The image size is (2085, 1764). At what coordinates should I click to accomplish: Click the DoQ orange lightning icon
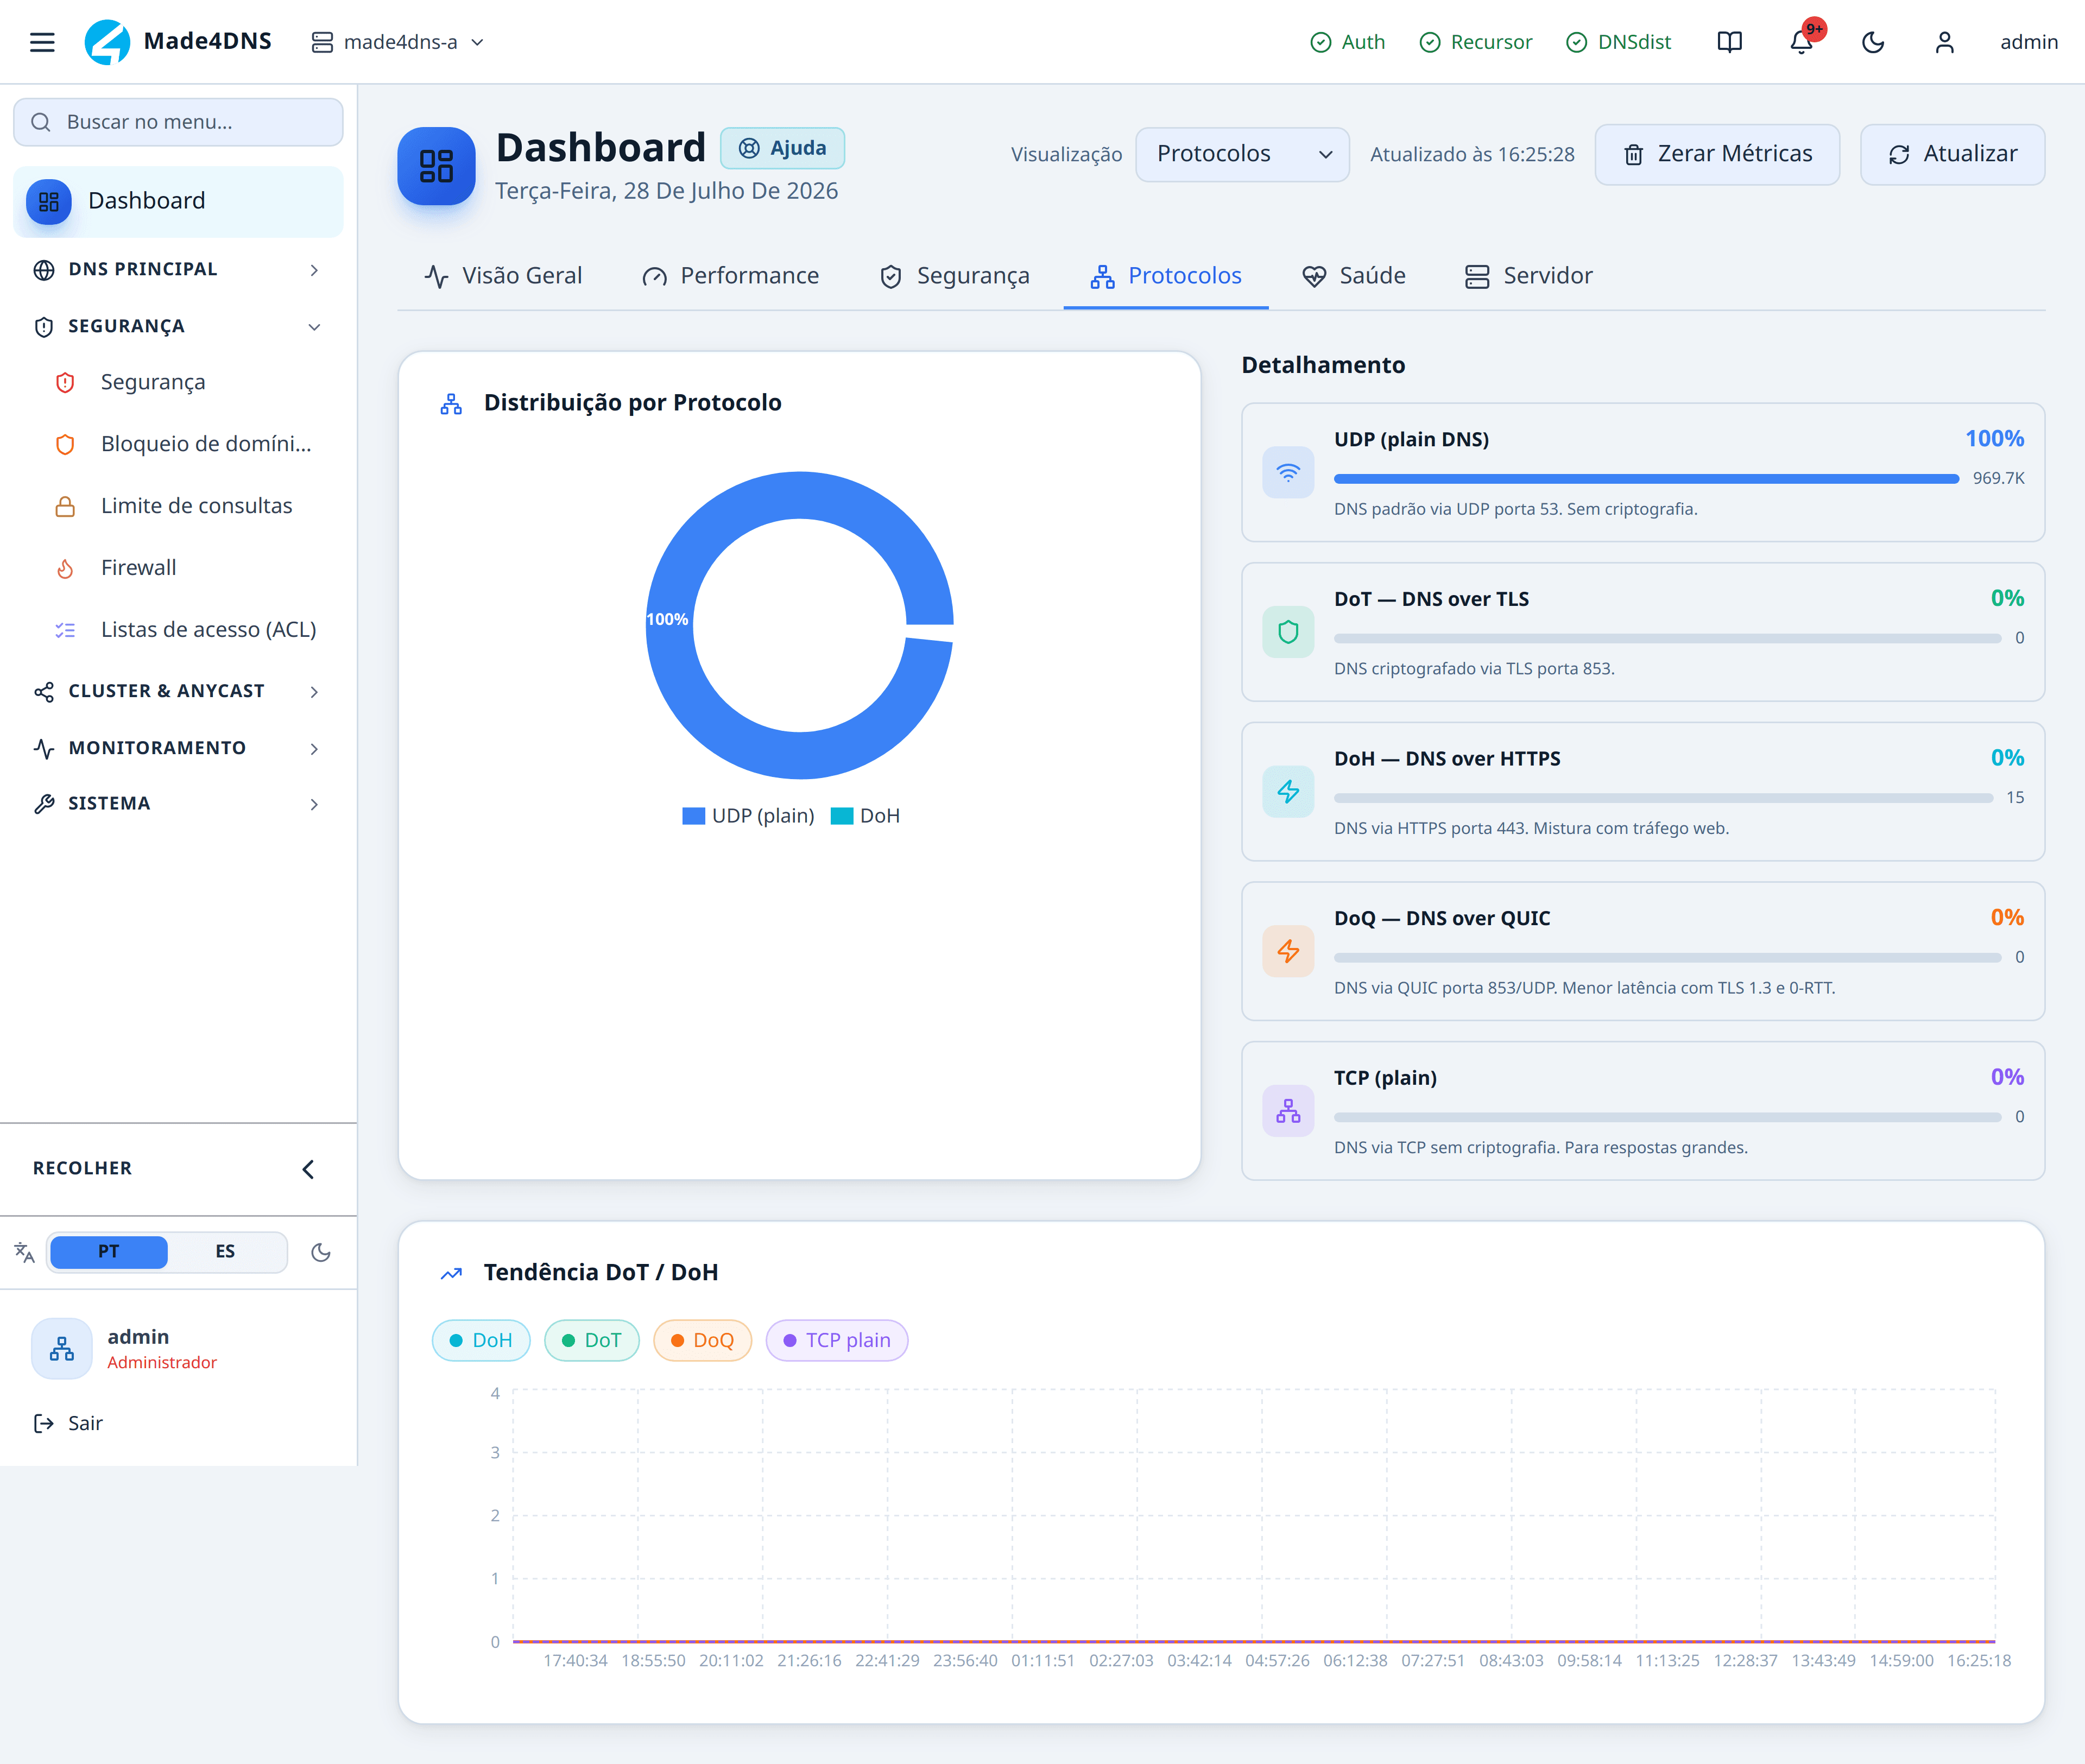point(1288,951)
